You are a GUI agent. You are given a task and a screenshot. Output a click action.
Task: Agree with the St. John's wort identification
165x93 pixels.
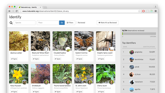pos(79,92)
